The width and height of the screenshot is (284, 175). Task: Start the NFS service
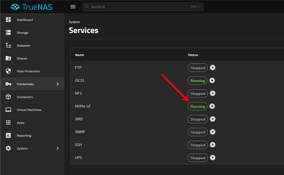[213, 93]
